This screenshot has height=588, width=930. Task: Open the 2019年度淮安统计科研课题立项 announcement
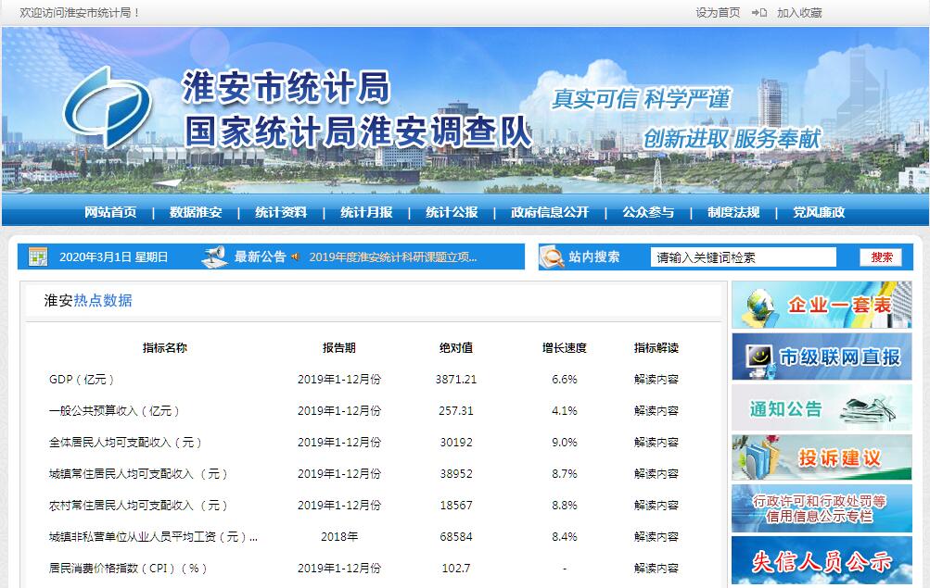(x=393, y=257)
